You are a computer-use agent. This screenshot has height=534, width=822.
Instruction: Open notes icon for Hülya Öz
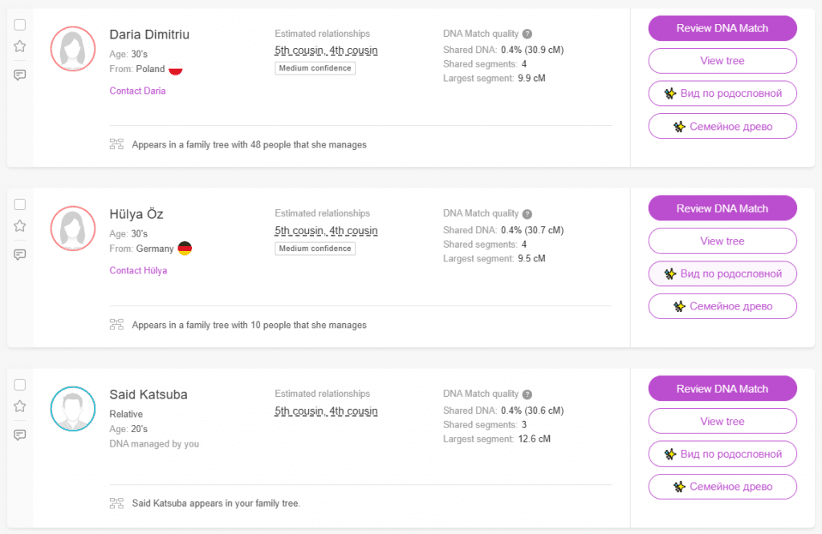(x=20, y=255)
